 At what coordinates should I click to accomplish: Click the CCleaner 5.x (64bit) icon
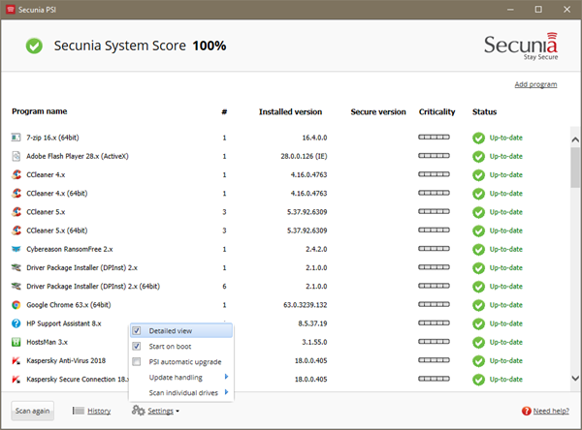pyautogui.click(x=16, y=230)
